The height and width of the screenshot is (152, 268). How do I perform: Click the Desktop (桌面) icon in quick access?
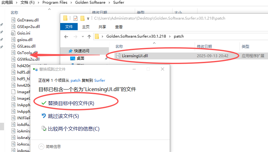tap(73, 58)
